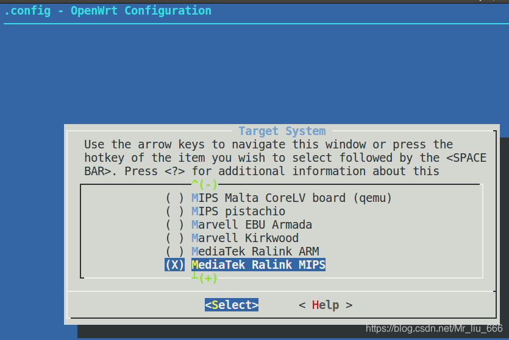509x340 pixels.
Task: Click the 'MIPS Malta CoreLV board (qemu)' label
Action: (291, 198)
